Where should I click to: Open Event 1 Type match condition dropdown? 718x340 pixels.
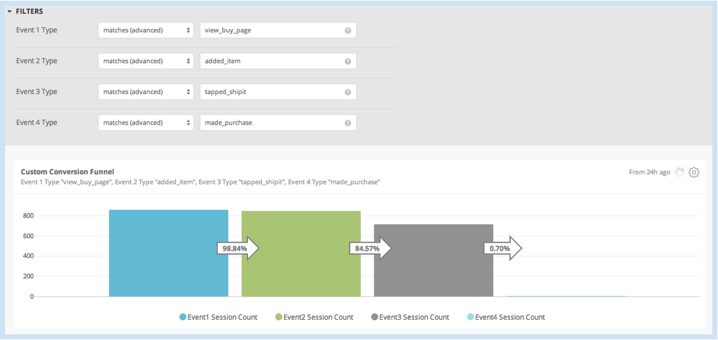click(146, 30)
